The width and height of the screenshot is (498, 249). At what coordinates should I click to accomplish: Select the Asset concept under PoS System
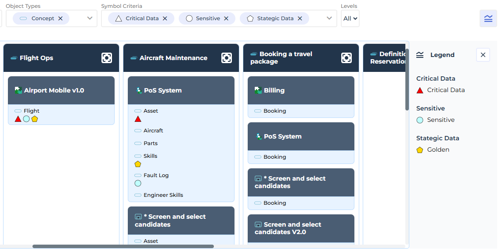tap(151, 111)
